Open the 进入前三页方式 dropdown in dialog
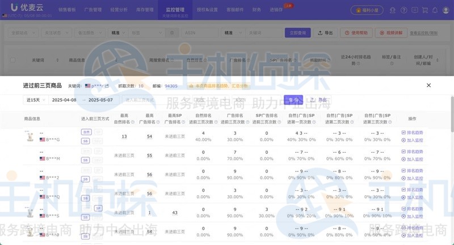This screenshot has height=245, width=454. [x=155, y=100]
